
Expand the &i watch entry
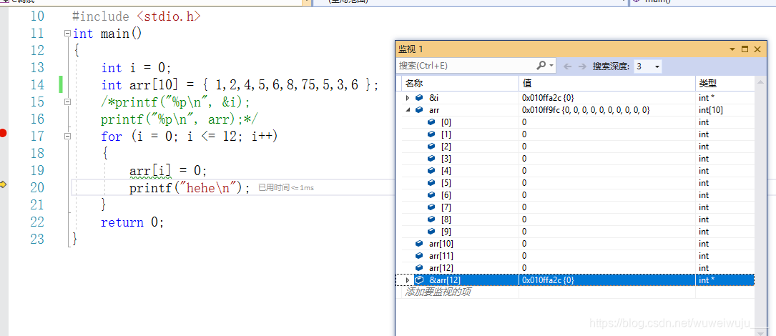coord(407,98)
